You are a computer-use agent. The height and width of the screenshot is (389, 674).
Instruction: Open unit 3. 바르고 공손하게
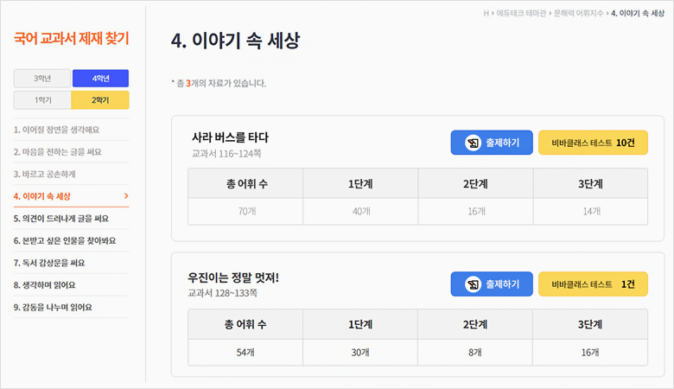(x=72, y=174)
